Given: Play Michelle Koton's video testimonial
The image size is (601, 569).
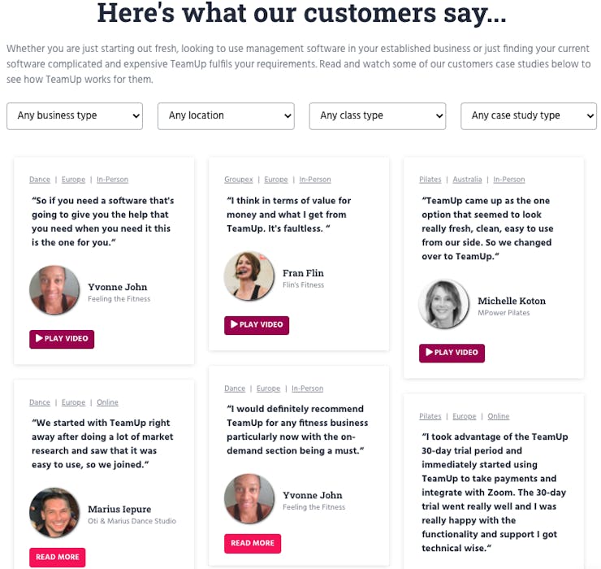Looking at the screenshot, I should 452,352.
